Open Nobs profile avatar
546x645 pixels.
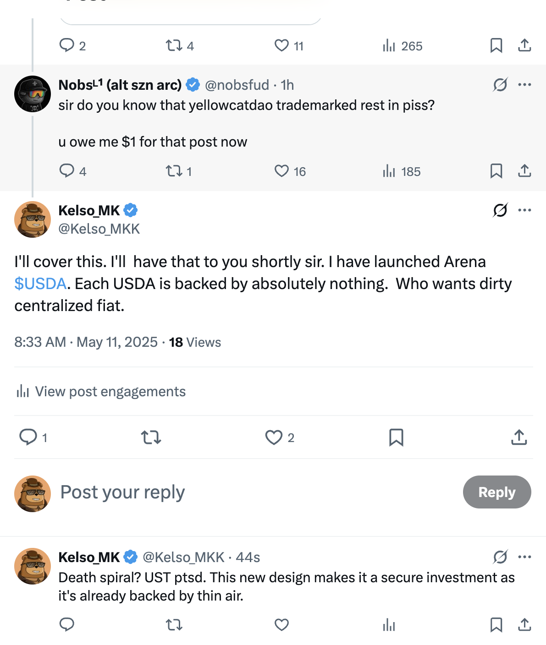click(33, 94)
